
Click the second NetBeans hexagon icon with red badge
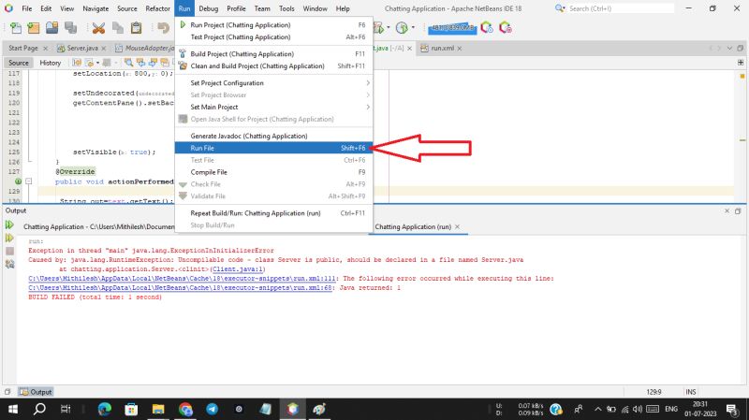(x=505, y=28)
